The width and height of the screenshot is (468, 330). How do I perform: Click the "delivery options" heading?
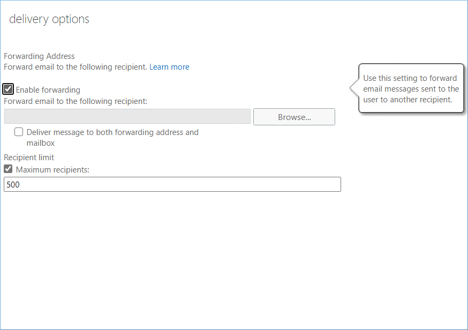click(x=49, y=19)
